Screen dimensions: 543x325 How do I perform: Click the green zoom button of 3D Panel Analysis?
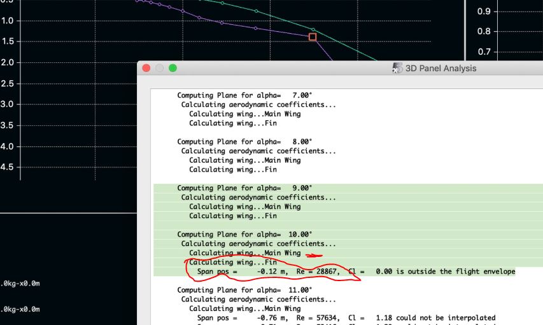tap(173, 68)
